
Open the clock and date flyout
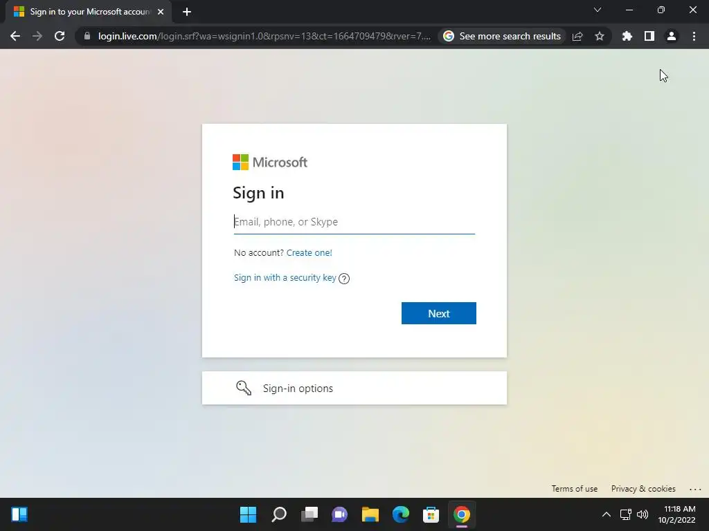[676, 514]
